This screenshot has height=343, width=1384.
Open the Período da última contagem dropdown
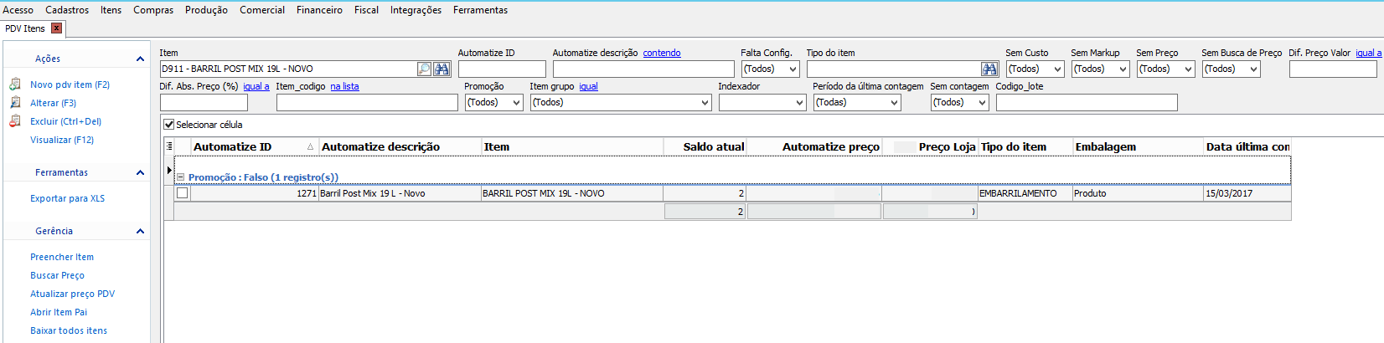894,103
